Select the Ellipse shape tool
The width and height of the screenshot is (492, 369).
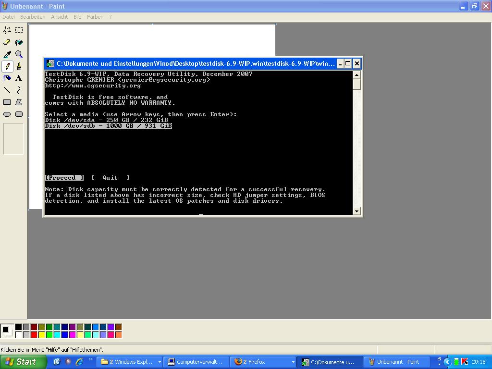click(7, 114)
